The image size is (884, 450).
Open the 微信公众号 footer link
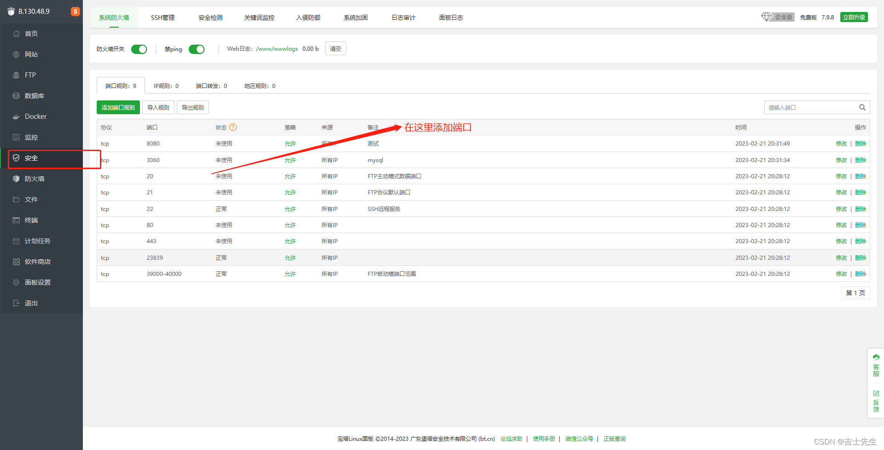[x=579, y=439]
